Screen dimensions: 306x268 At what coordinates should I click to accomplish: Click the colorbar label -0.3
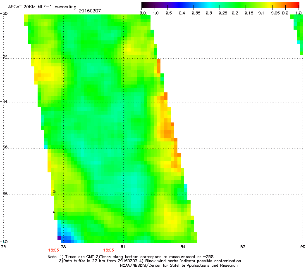208,13
